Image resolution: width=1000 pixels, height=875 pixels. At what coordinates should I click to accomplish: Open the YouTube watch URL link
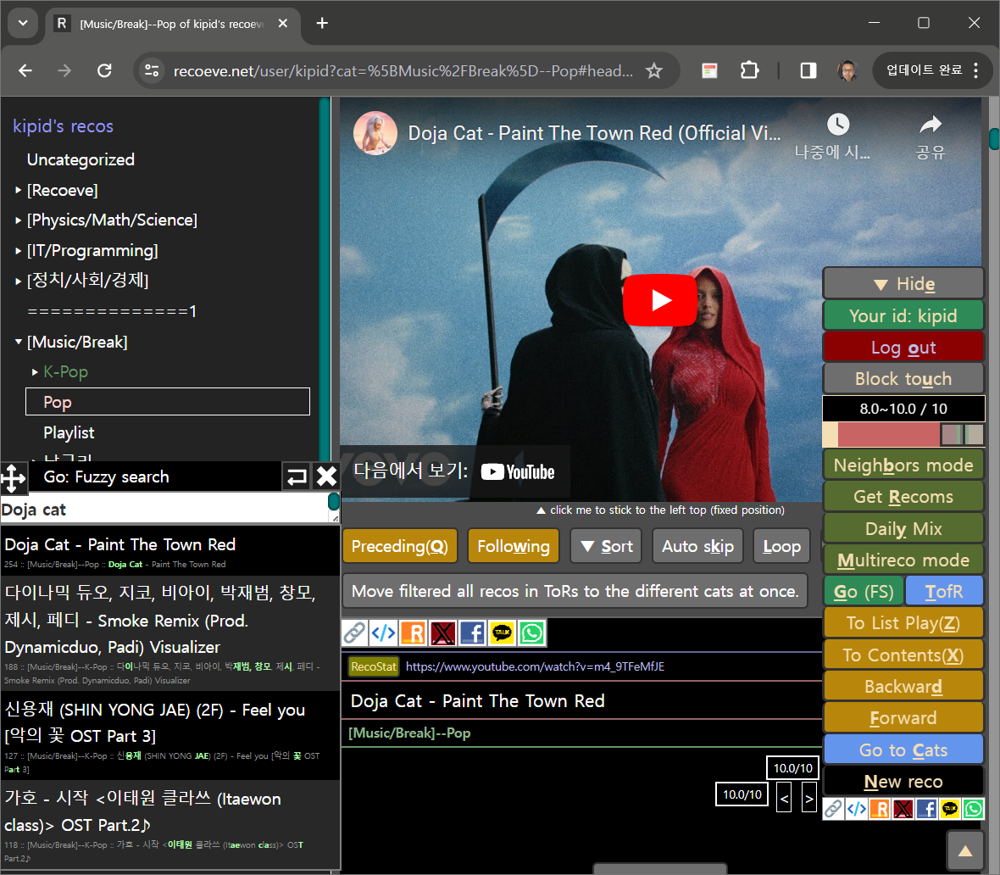coord(535,666)
